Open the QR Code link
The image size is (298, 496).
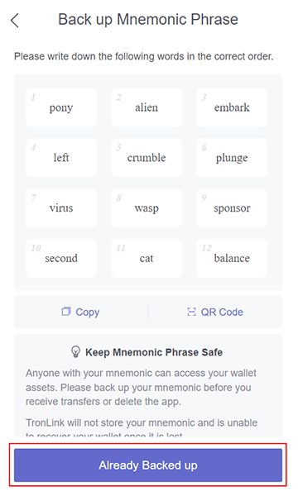pyautogui.click(x=222, y=312)
